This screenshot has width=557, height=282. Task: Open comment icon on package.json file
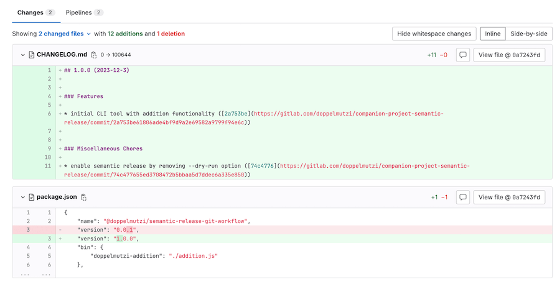[463, 198]
